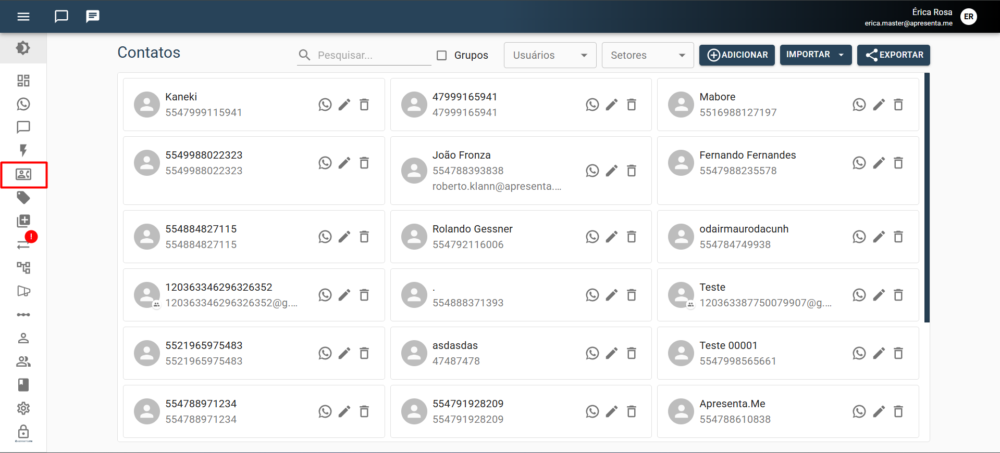Expand the Setores dropdown

coord(648,55)
